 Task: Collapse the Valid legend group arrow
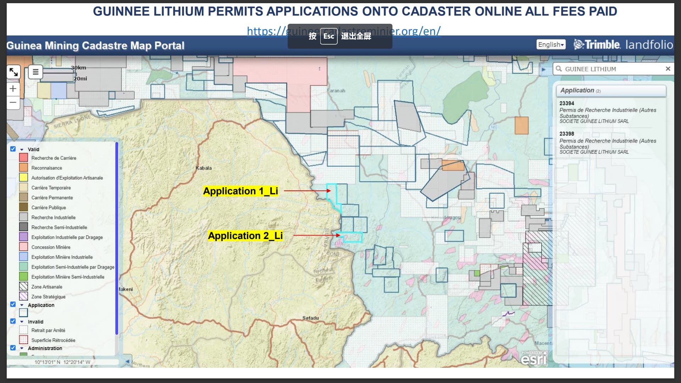click(x=22, y=150)
